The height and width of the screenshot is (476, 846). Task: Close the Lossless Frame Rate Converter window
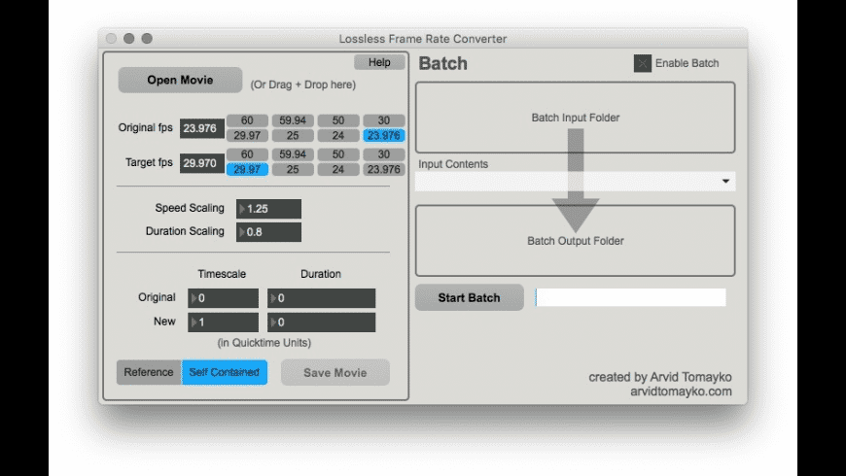click(111, 38)
